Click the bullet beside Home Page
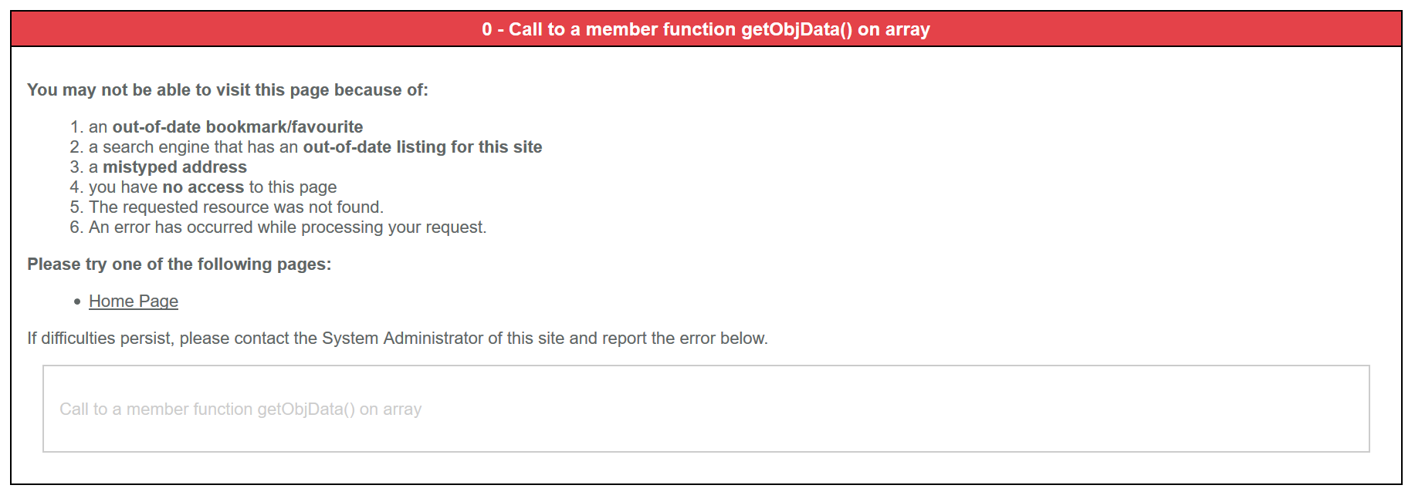The width and height of the screenshot is (1415, 502). point(77,302)
